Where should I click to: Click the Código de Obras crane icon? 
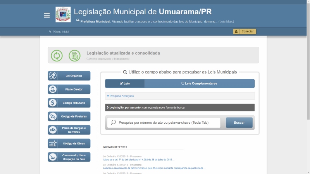53,143
